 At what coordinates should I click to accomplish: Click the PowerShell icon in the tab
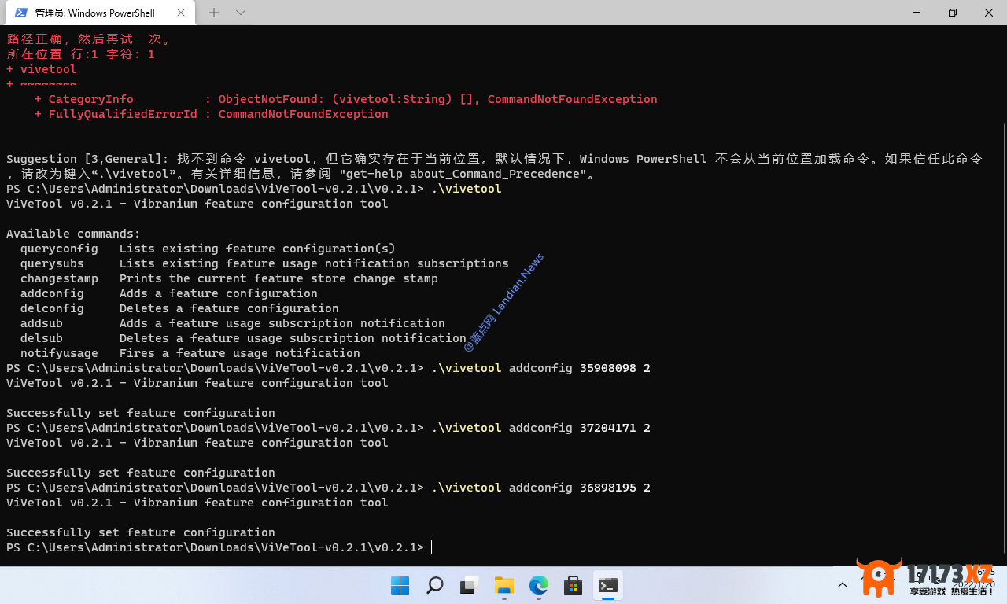click(x=21, y=13)
